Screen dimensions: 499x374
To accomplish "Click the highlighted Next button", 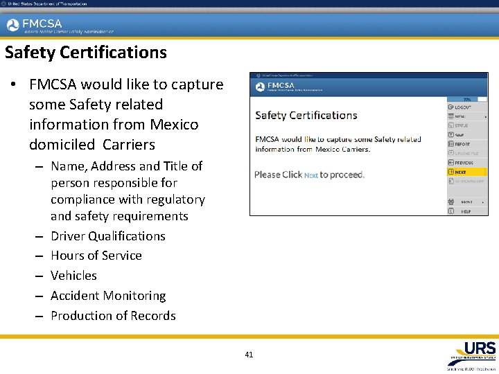I will tap(467, 172).
